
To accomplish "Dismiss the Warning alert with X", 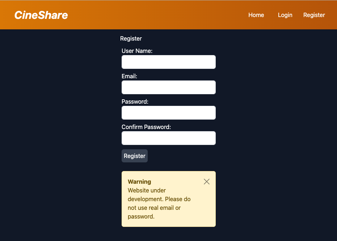I will 207,182.
